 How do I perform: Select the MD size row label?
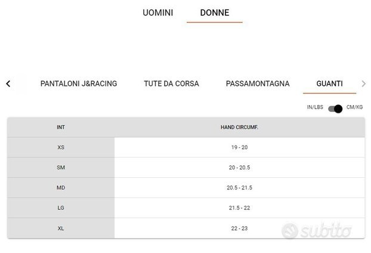tap(61, 188)
